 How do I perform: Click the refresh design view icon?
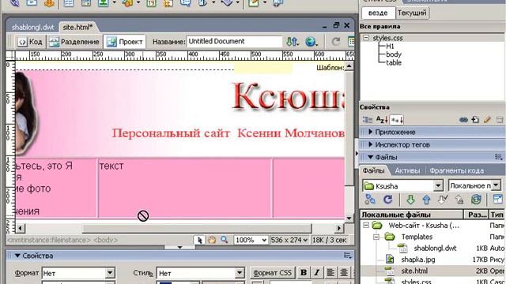tap(336, 42)
